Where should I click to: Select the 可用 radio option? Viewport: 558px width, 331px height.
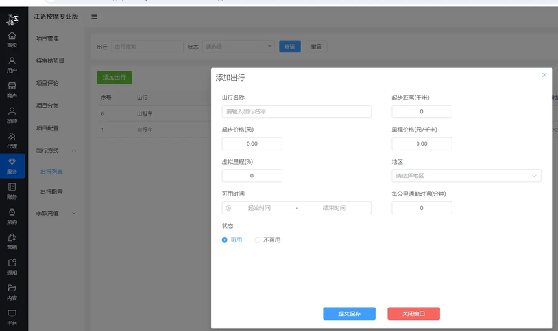[x=225, y=240]
